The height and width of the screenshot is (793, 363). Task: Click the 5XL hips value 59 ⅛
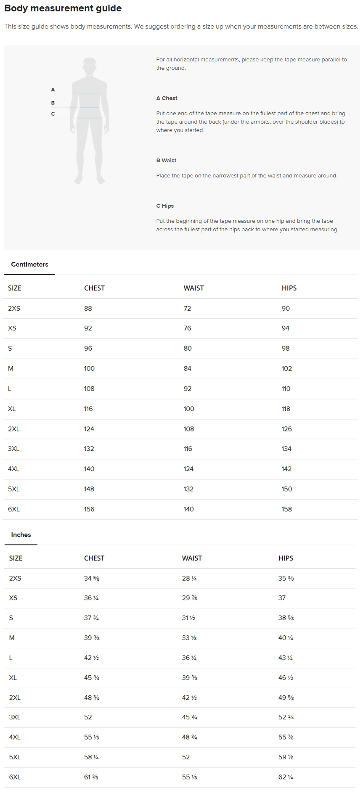pos(286,757)
